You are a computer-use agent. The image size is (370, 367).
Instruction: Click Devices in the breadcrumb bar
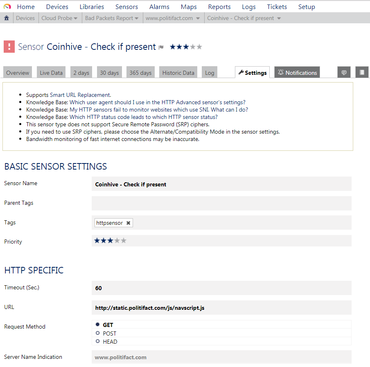pyautogui.click(x=25, y=18)
